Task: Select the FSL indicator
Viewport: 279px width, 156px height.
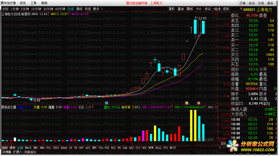Action: click(48, 148)
